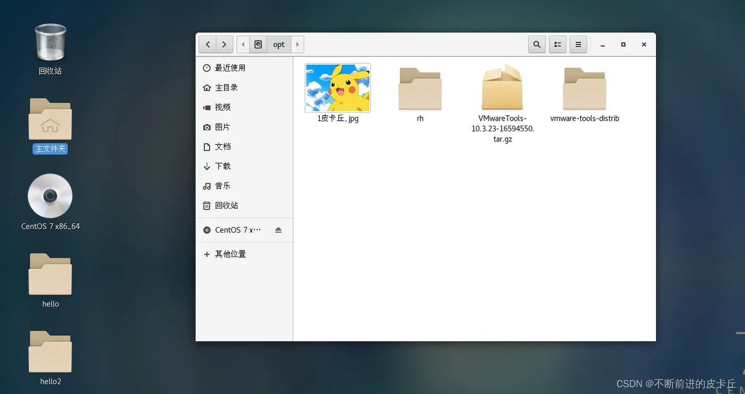
Task: Select the vmware-tools-distrib folder icon
Action: (585, 88)
